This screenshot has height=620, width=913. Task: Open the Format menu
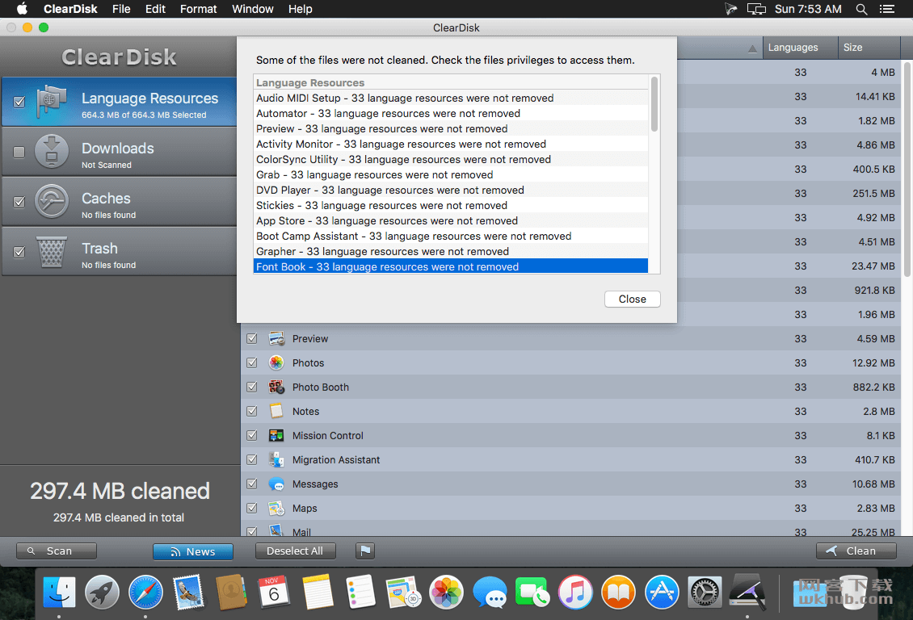click(199, 9)
